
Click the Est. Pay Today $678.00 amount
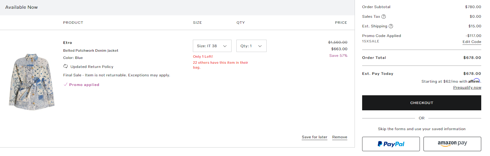click(x=472, y=74)
